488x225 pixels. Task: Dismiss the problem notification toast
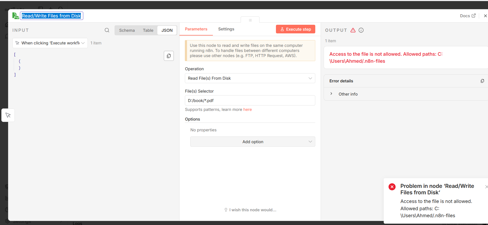(x=486, y=187)
